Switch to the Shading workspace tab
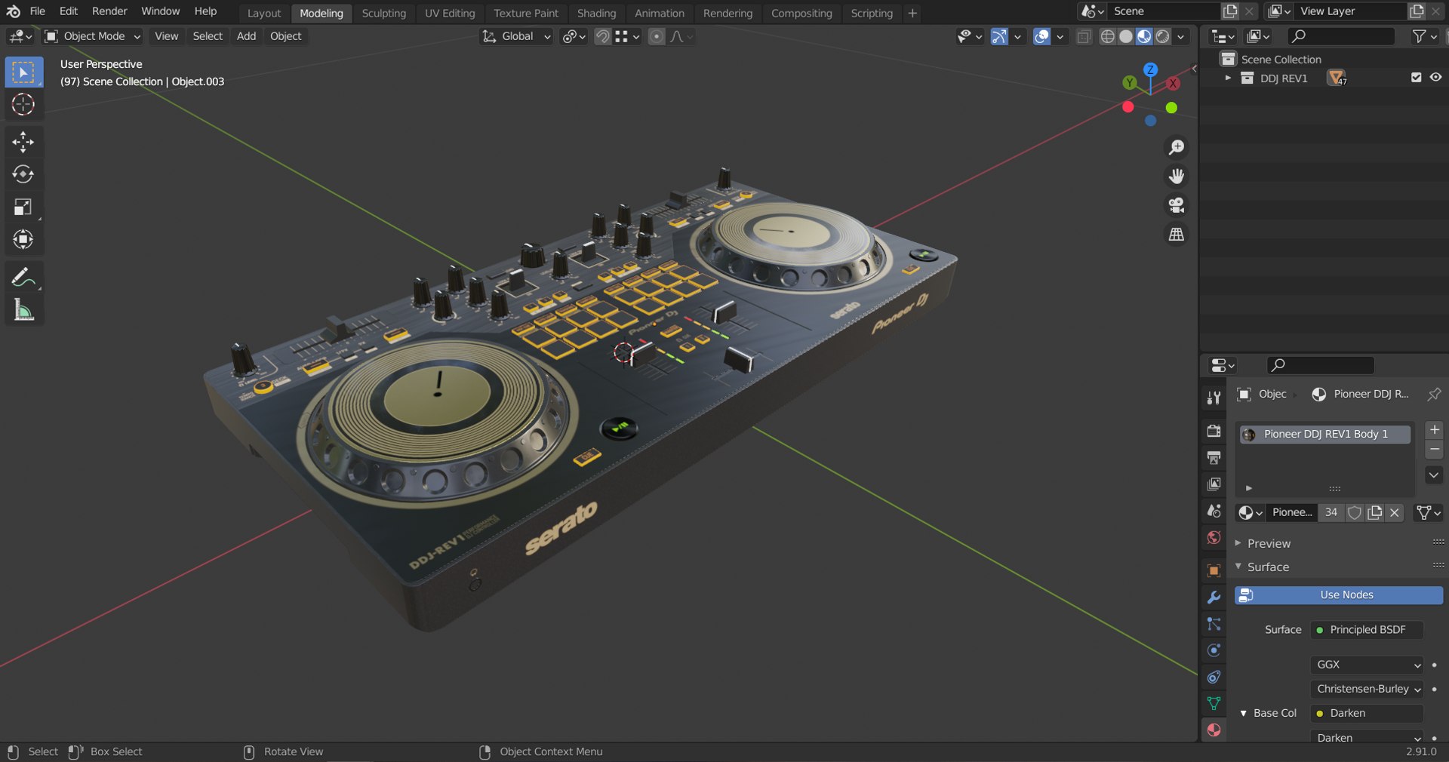Screen dimensions: 1449x762 point(596,13)
